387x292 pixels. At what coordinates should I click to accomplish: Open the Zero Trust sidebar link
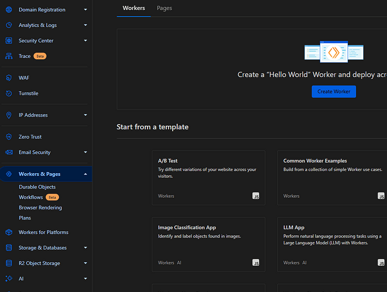pyautogui.click(x=30, y=137)
